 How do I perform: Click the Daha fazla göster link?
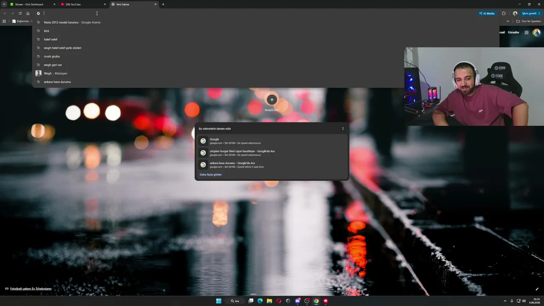tap(210, 175)
